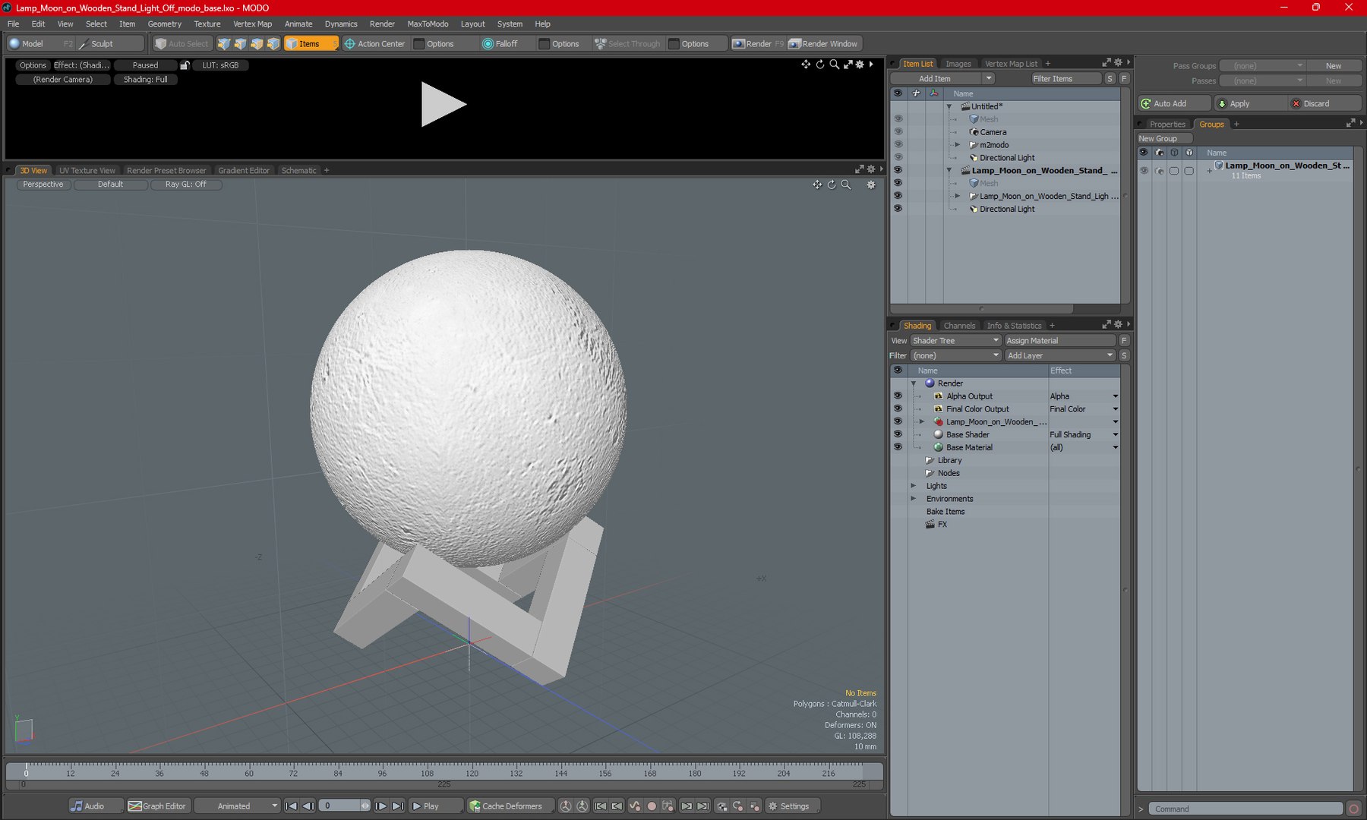Open the Geometry menu
The width and height of the screenshot is (1367, 820).
[164, 24]
